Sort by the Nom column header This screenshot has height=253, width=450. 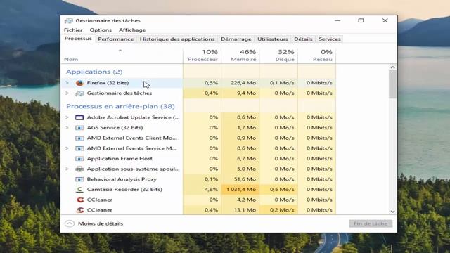122,56
